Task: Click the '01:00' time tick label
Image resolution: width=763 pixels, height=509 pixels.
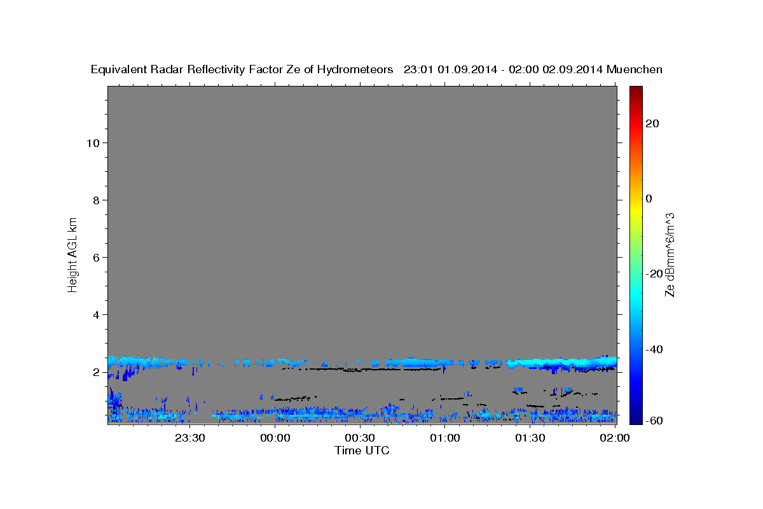Action: click(x=445, y=438)
